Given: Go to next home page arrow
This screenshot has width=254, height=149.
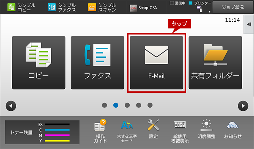Looking at the screenshot, I should pyautogui.click(x=243, y=106).
